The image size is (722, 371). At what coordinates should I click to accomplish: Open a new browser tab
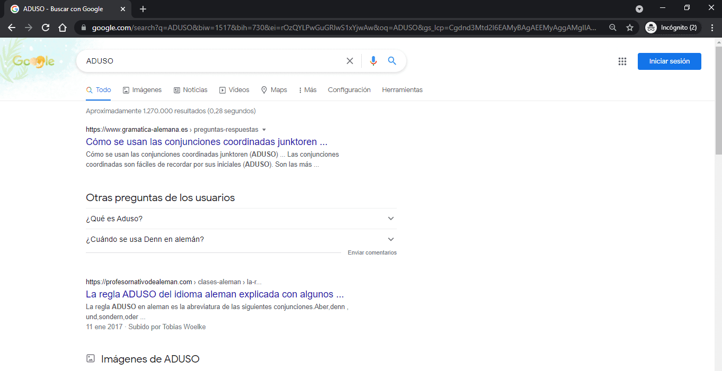click(143, 9)
